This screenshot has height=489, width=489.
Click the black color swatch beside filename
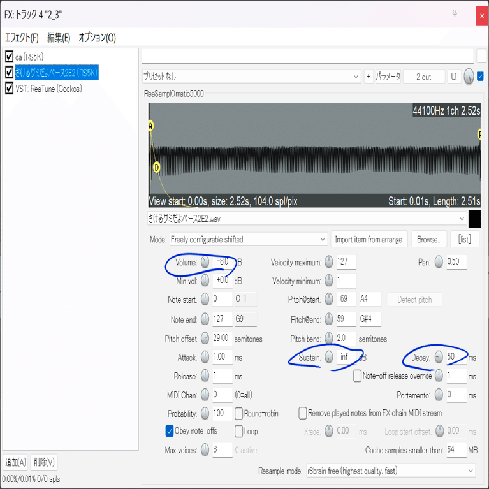[474, 219]
